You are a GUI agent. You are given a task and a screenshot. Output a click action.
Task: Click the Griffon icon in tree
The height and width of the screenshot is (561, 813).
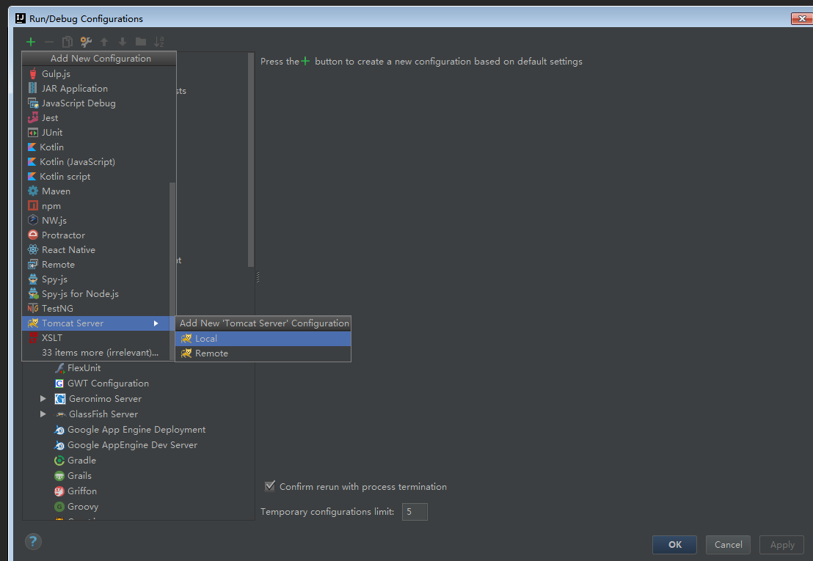point(59,491)
